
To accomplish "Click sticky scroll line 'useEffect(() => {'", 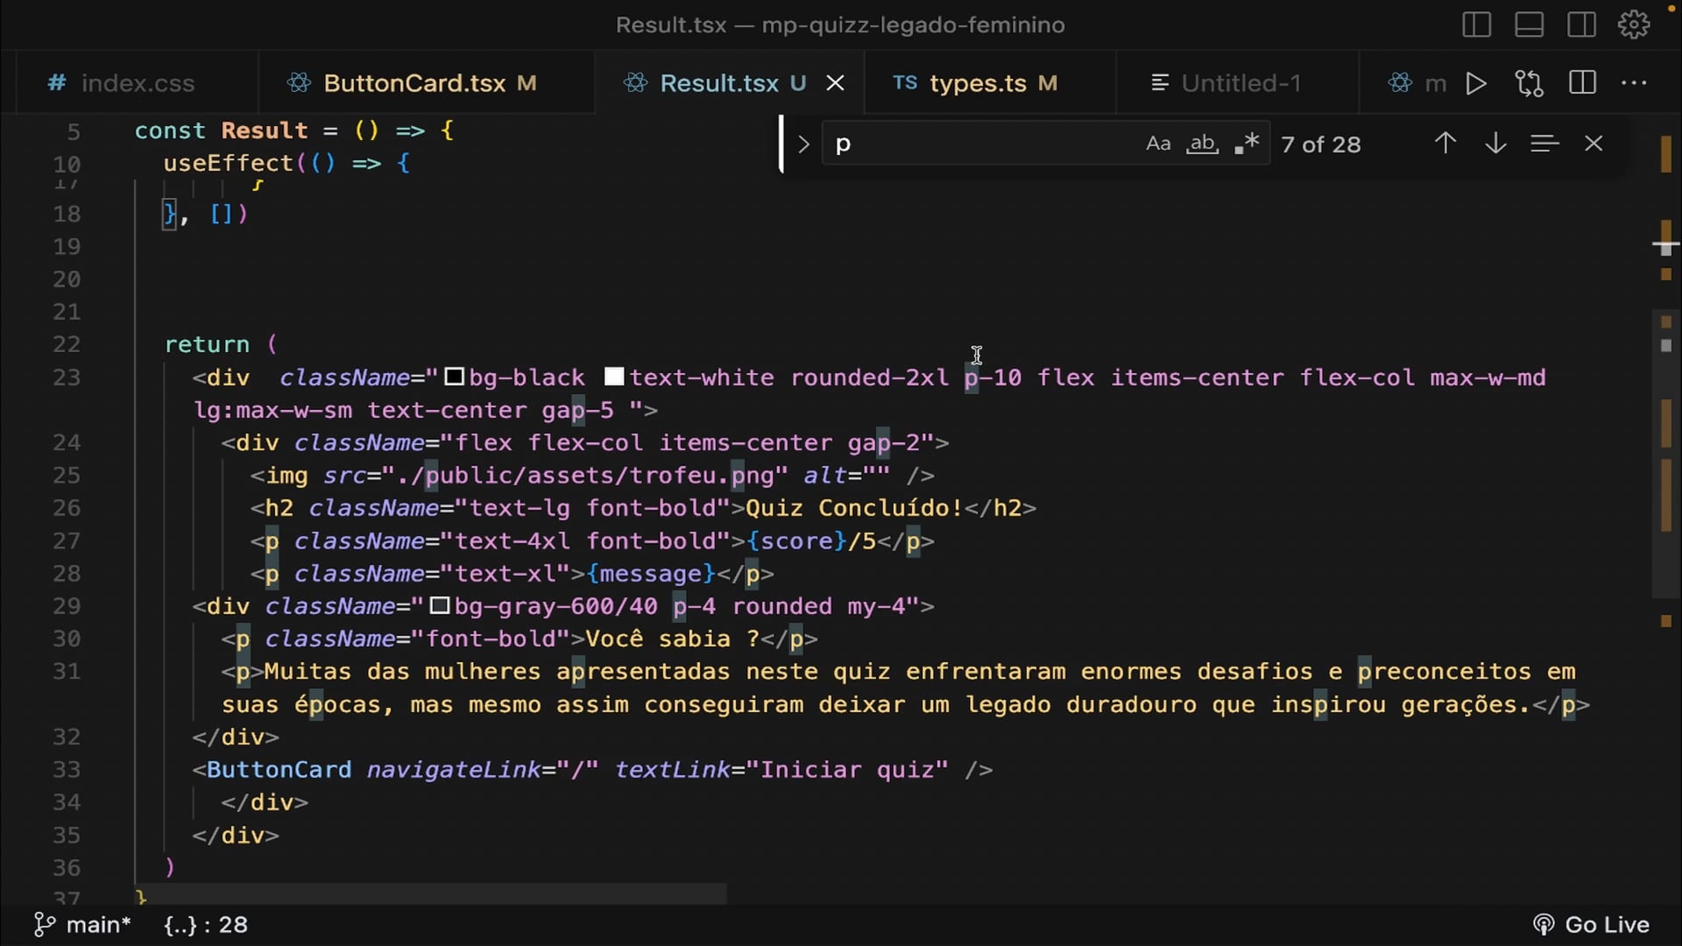I will pos(286,163).
